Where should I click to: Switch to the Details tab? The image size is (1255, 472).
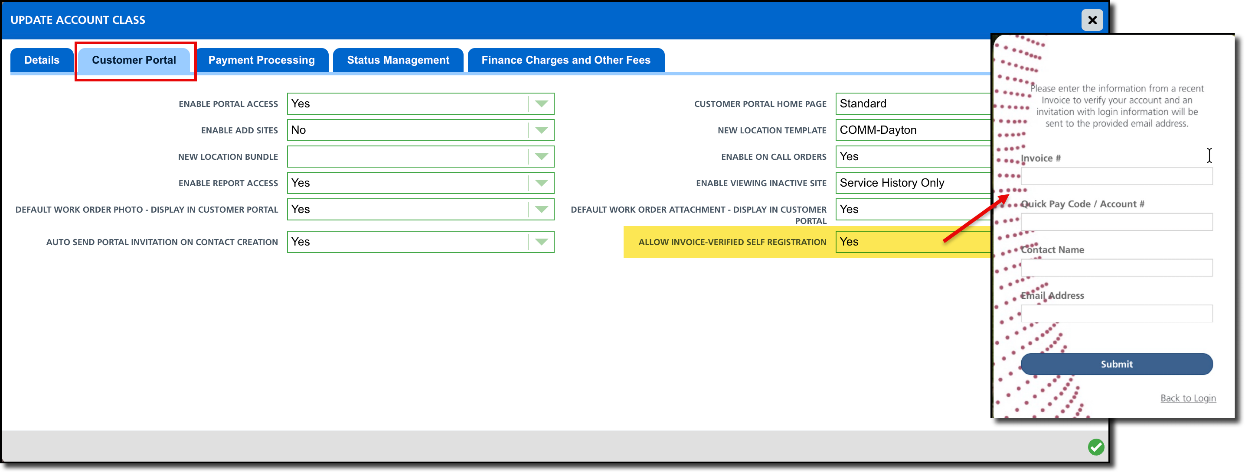pyautogui.click(x=42, y=60)
